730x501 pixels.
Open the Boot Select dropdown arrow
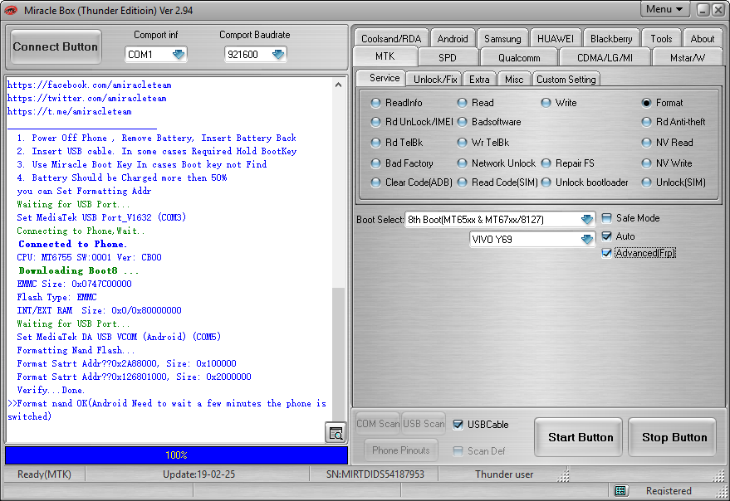tap(587, 219)
